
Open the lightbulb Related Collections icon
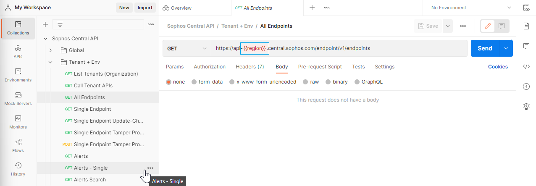point(526,107)
